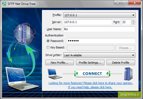The image size is (143, 99).
Task: Increase the port number with up arrow
Action: [133, 21]
